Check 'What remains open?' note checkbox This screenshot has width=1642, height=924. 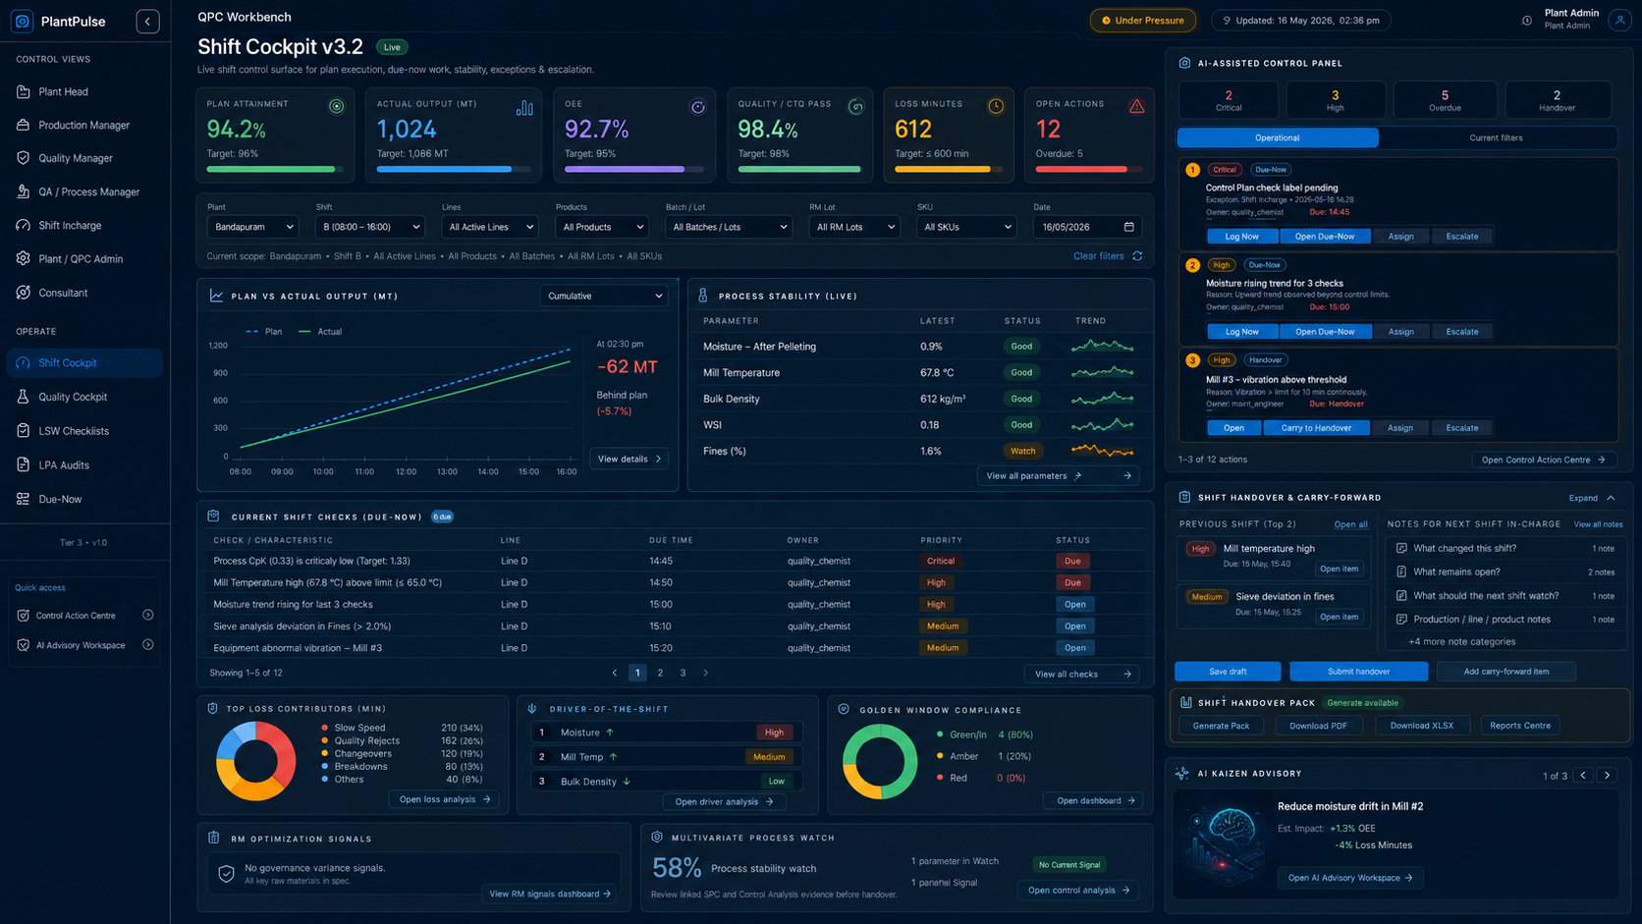(1401, 571)
